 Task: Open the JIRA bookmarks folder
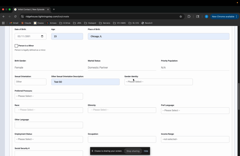coord(77,23)
